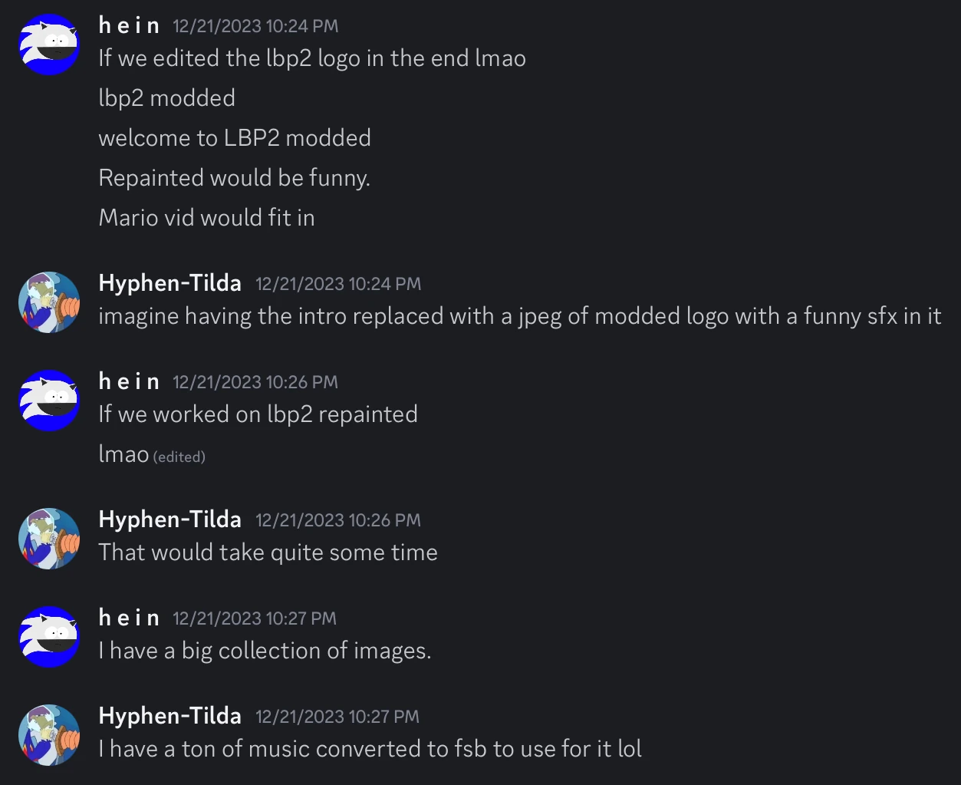961x785 pixels.
Task: Open the Hyphen-Tilda username posted at 10:24 PM
Action: point(169,283)
